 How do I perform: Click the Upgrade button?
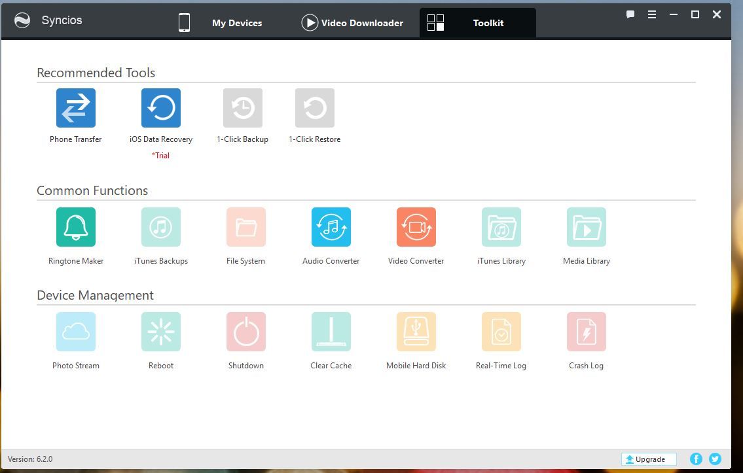[x=649, y=459]
